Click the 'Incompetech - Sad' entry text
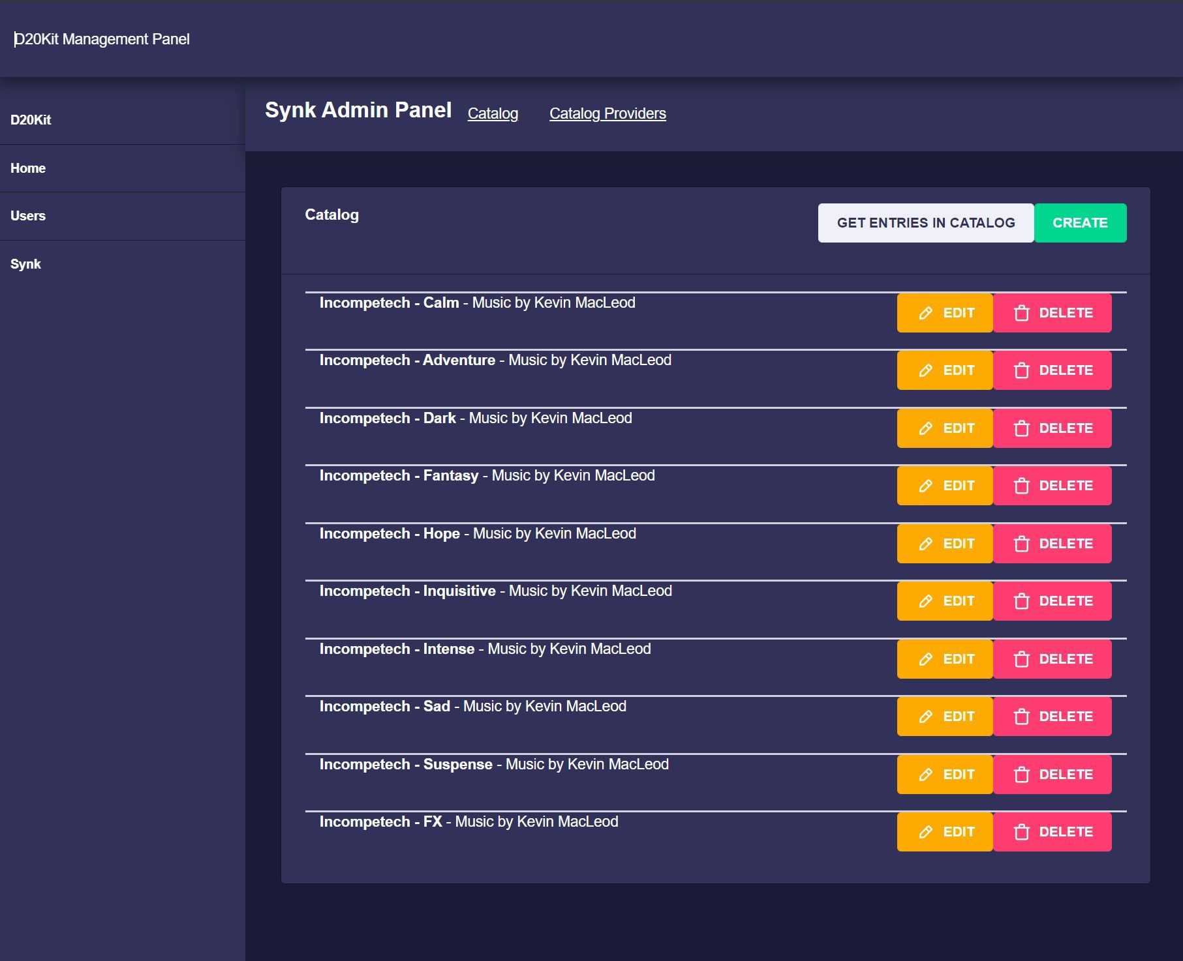The width and height of the screenshot is (1183, 961). [384, 706]
